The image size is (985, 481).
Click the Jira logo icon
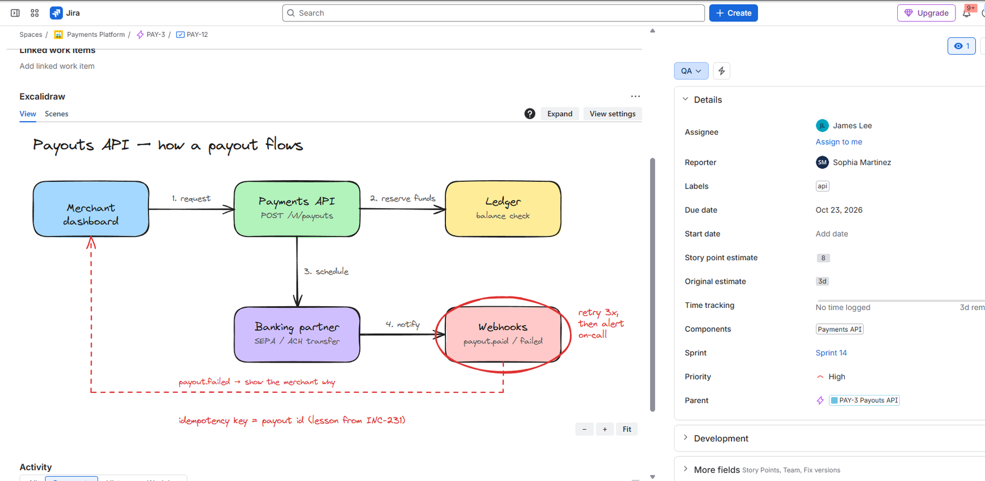56,13
